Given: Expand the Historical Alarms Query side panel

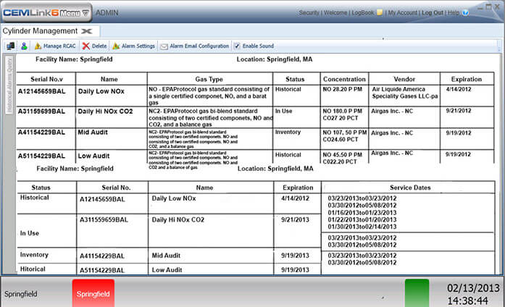Looking at the screenshot, I should coord(9,84).
